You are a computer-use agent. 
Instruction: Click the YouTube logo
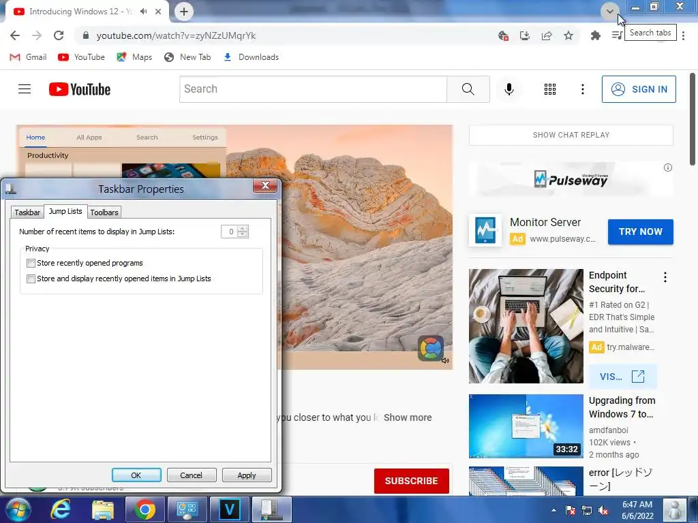click(80, 89)
